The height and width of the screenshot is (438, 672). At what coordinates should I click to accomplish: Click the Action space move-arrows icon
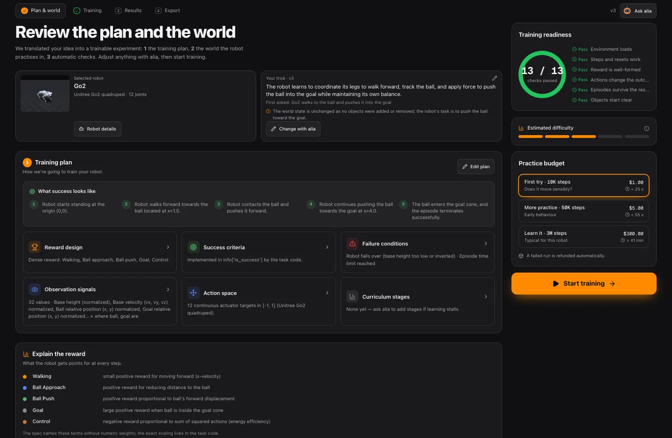tap(193, 293)
